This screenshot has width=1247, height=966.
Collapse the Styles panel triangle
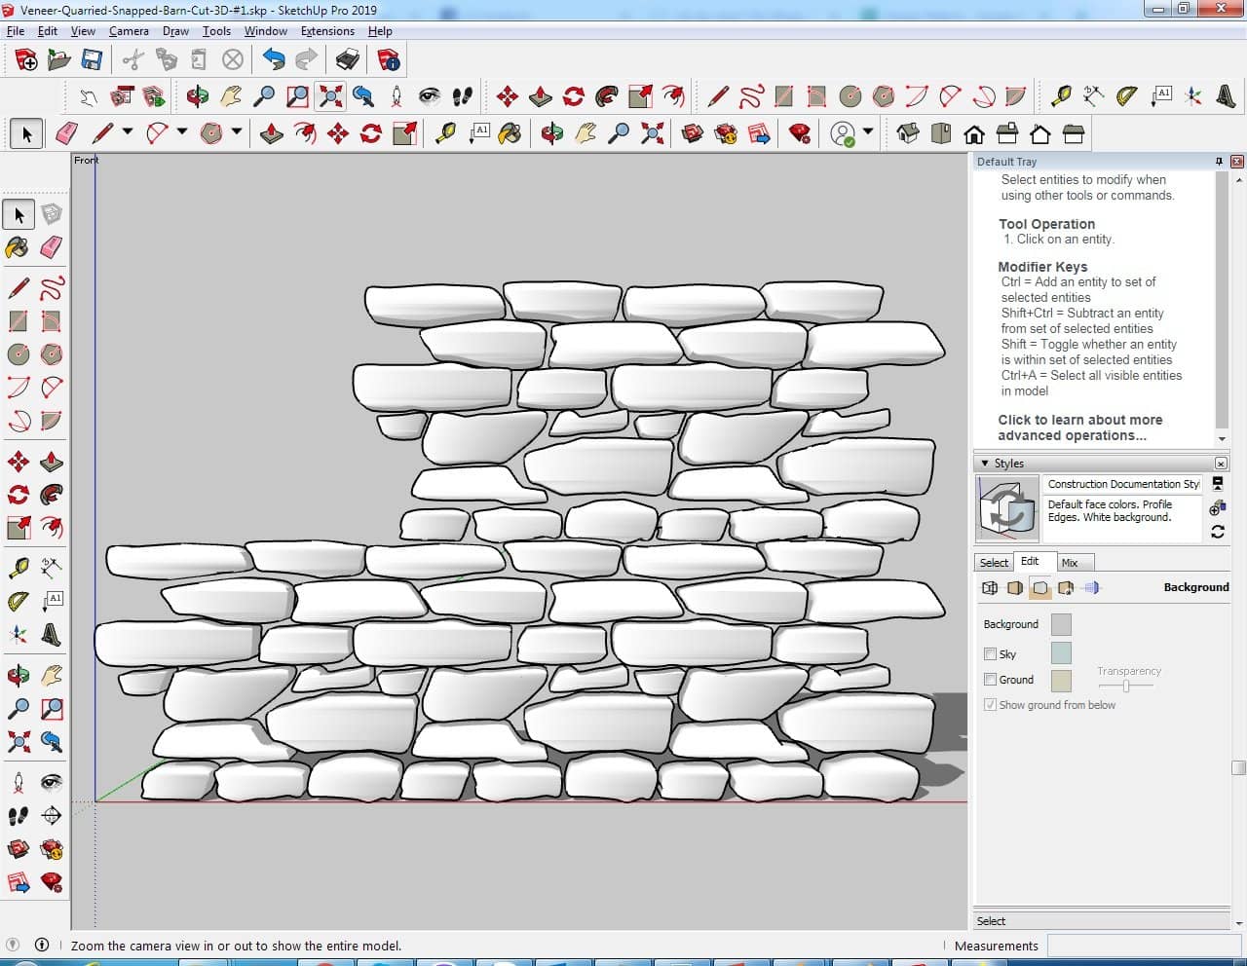click(x=985, y=464)
